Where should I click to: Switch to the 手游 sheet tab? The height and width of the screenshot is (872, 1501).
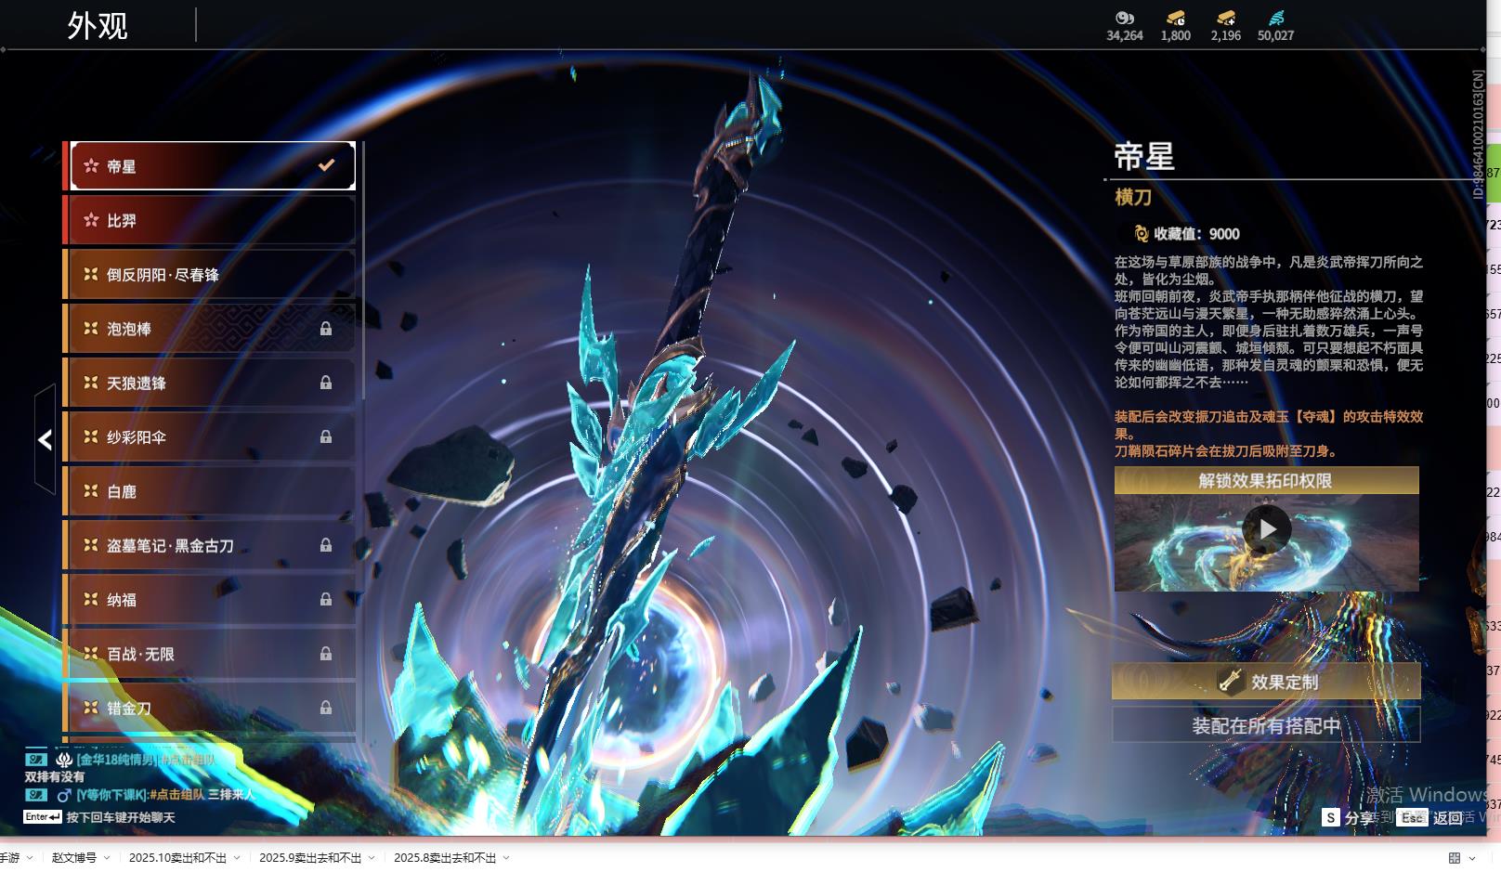tap(9, 858)
